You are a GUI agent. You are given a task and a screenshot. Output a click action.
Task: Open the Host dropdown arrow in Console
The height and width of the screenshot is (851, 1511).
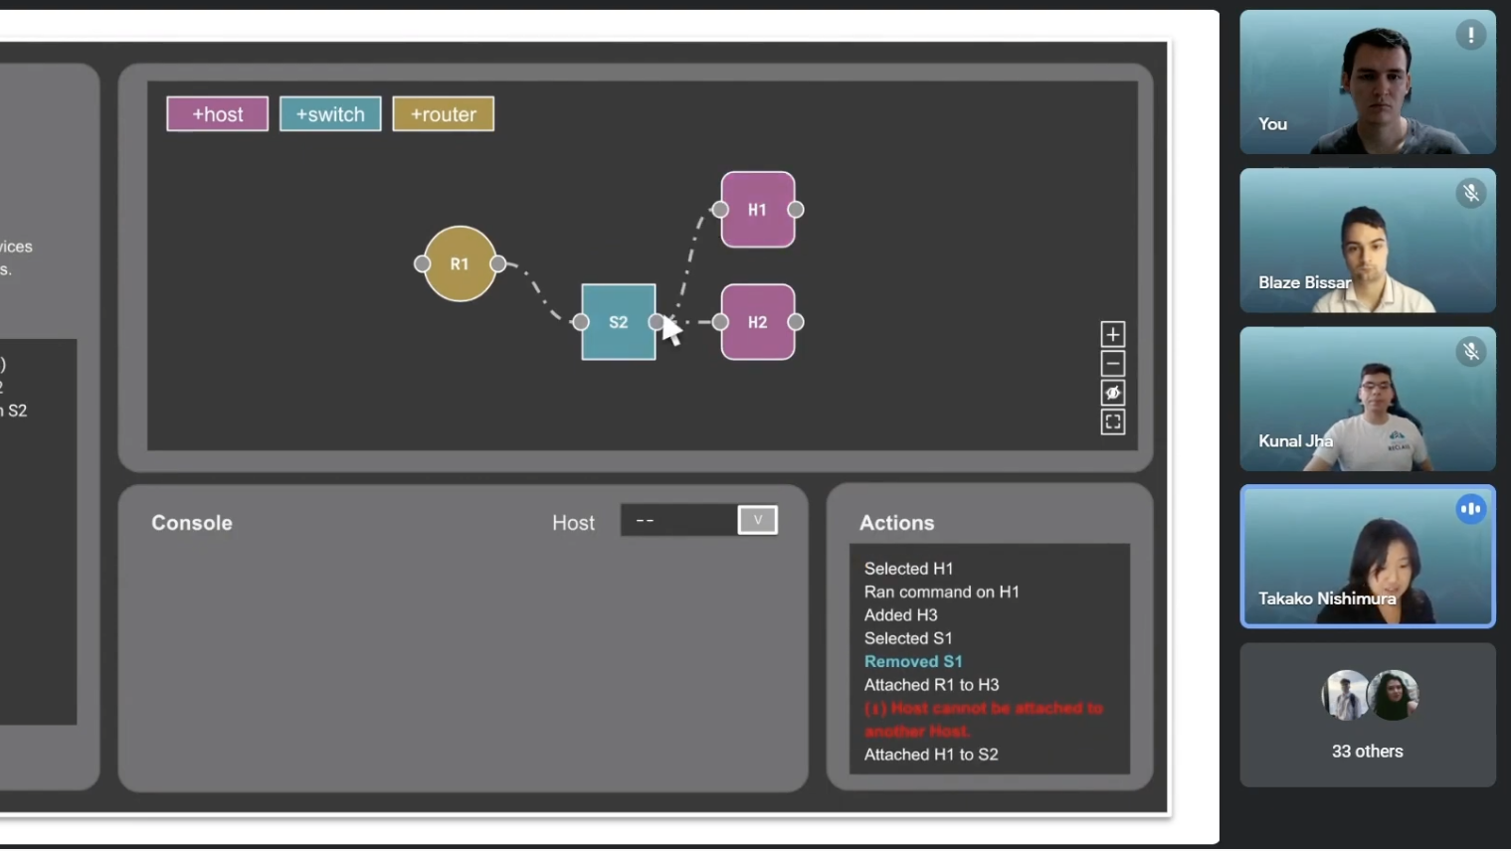[757, 520]
